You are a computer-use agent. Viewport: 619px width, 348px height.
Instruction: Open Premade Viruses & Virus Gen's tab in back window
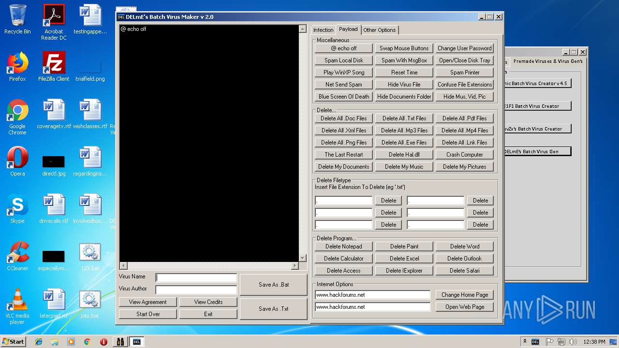click(x=548, y=61)
